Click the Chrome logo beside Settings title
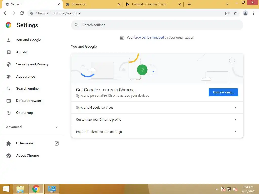The height and width of the screenshot is (194, 259). pyautogui.click(x=8, y=25)
